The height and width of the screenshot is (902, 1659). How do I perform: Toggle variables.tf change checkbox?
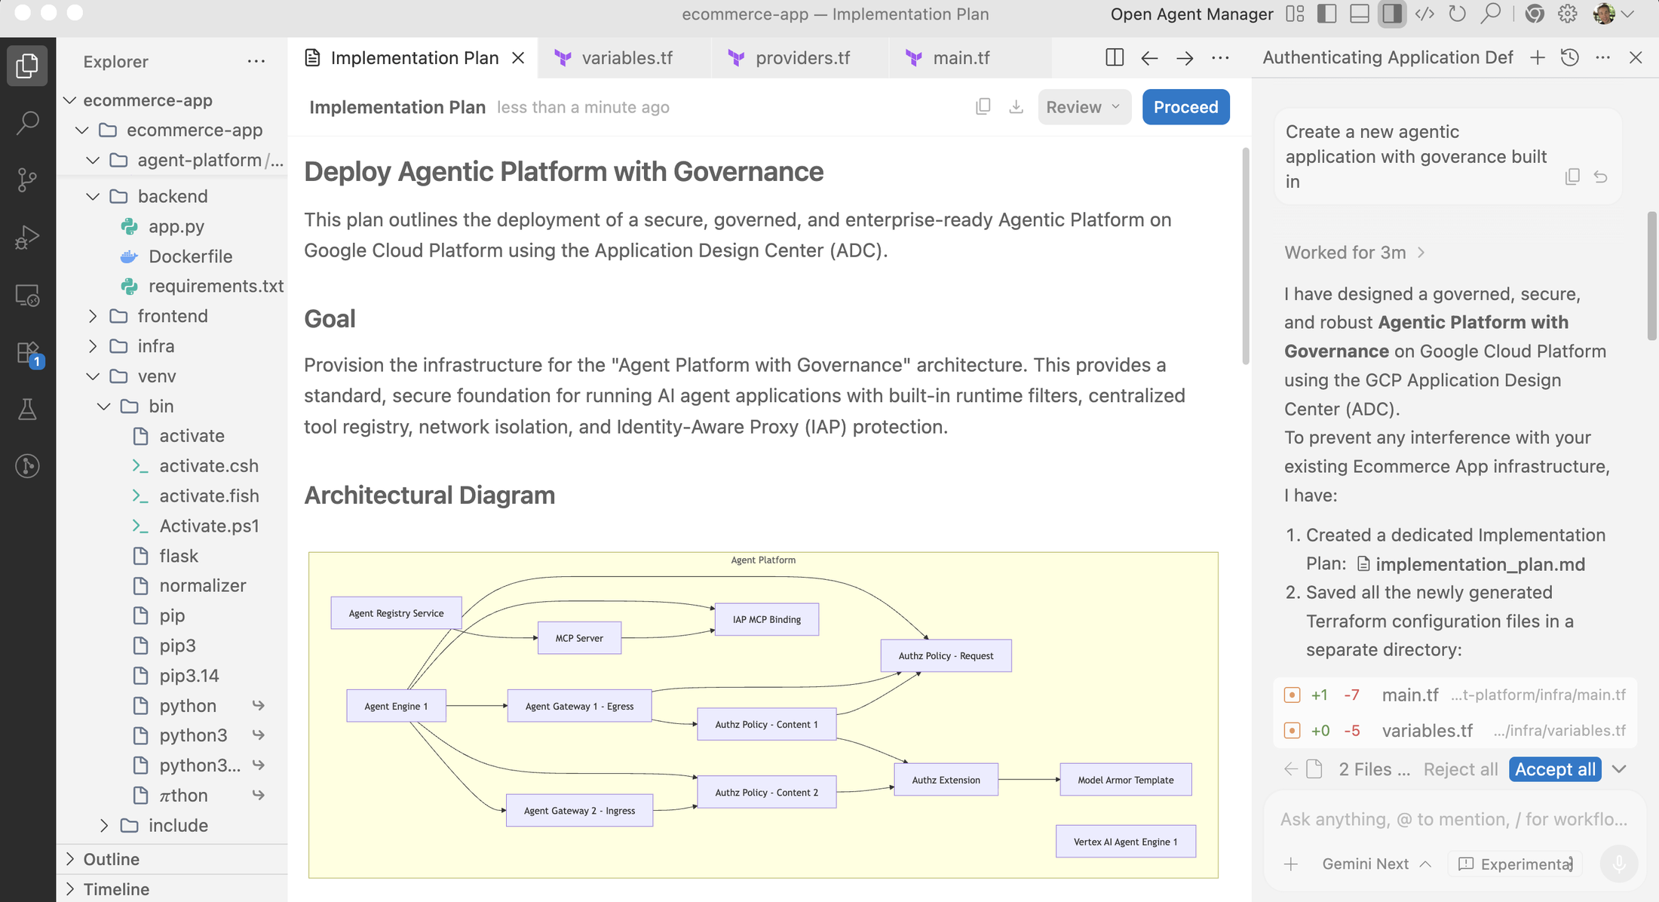tap(1292, 731)
